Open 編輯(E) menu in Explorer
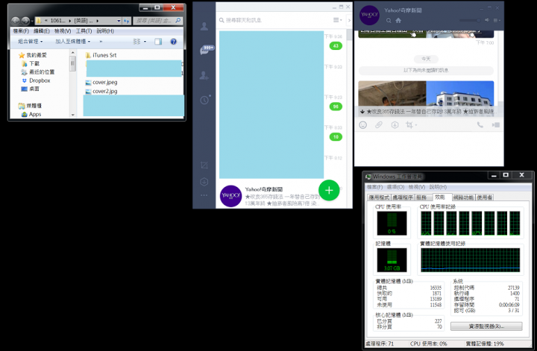537x351 pixels. [x=42, y=31]
